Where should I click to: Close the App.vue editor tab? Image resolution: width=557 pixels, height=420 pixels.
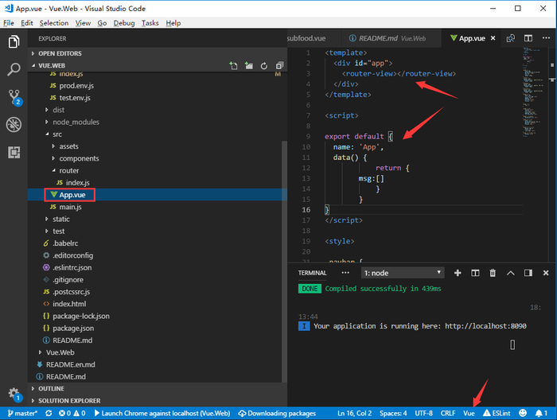click(x=493, y=38)
